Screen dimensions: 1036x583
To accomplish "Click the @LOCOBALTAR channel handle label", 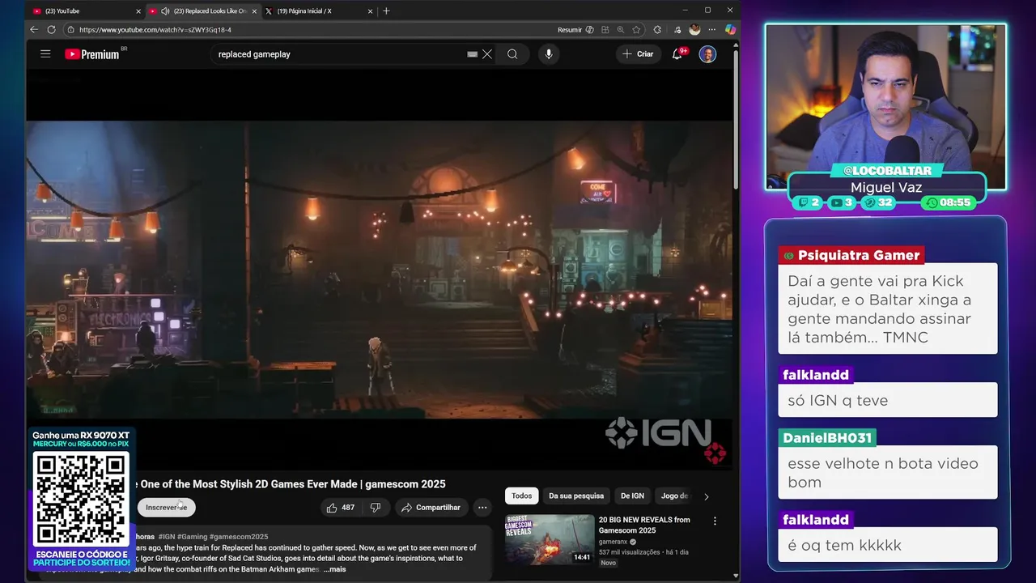I will (885, 170).
